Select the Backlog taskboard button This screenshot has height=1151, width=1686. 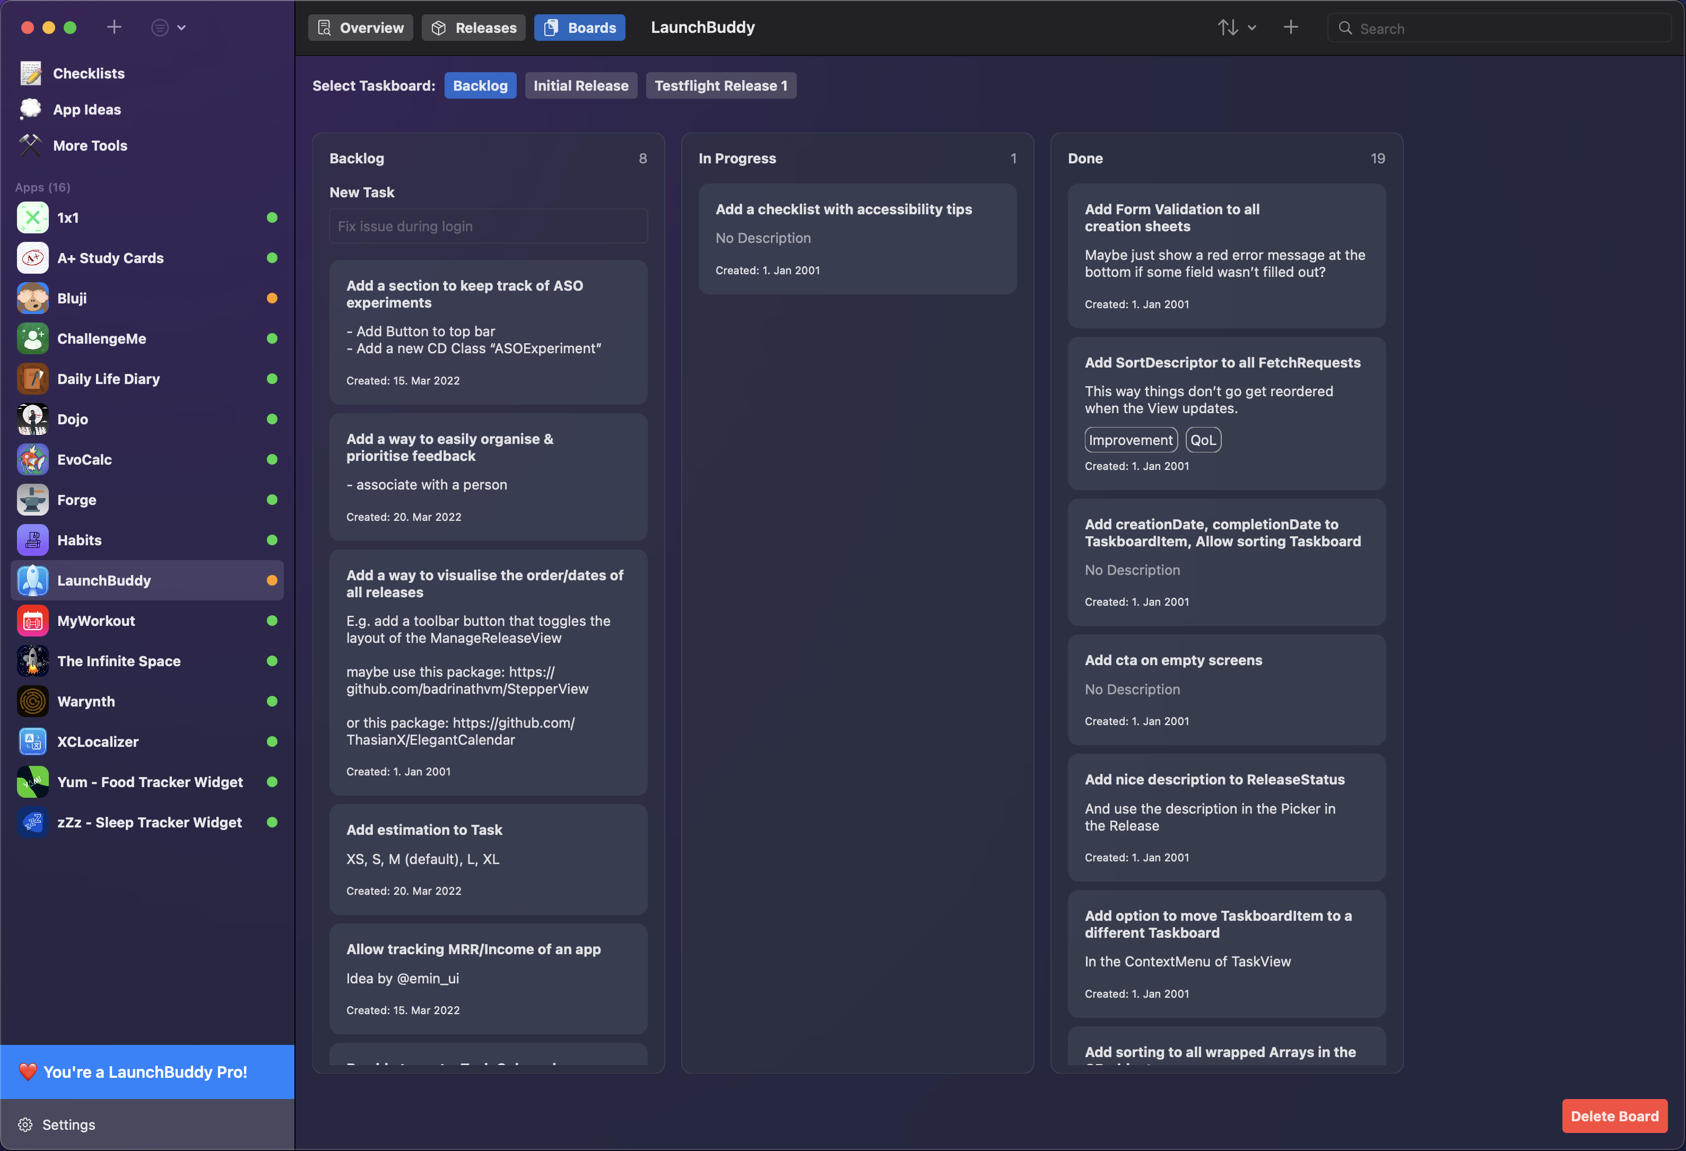(480, 85)
